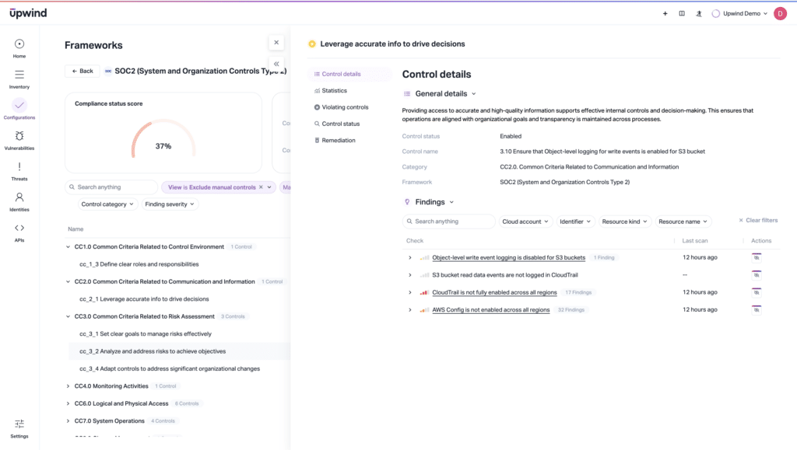The image size is (797, 450).
Task: Close the control details side panel
Action: [x=276, y=43]
